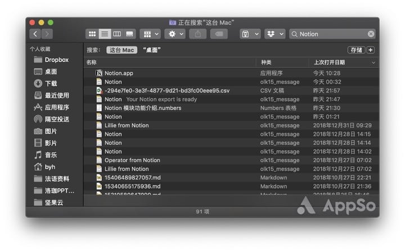The height and width of the screenshot is (251, 405).
Task: Click the 今天 10:28 date cell
Action: point(327,73)
